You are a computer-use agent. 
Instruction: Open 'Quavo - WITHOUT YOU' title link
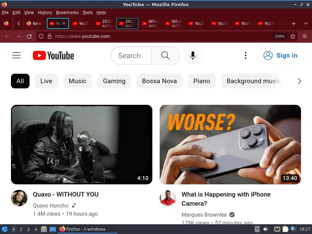coord(66,194)
